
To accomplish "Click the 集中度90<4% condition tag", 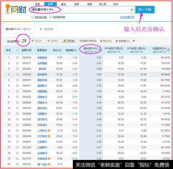I will point(19,29).
